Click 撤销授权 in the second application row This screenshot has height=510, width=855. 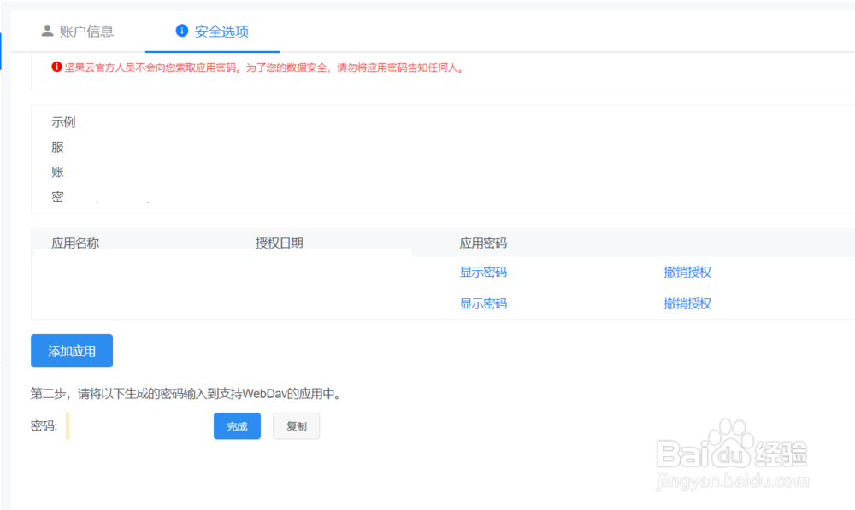(687, 303)
